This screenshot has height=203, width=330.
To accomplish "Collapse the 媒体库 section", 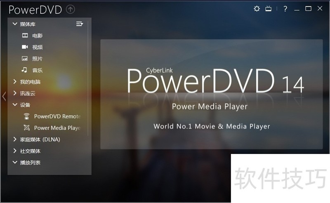I will pos(15,24).
